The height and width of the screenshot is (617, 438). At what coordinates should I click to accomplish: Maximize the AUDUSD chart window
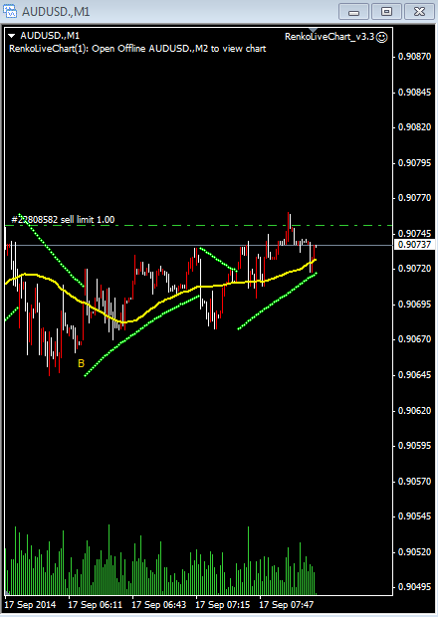pos(386,12)
